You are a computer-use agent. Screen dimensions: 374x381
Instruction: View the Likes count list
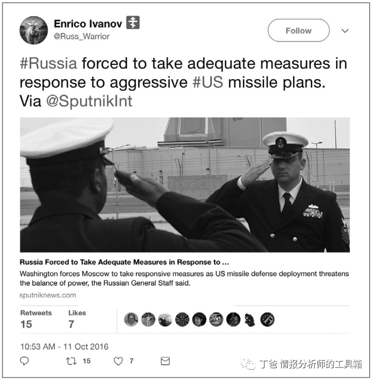pos(77,319)
